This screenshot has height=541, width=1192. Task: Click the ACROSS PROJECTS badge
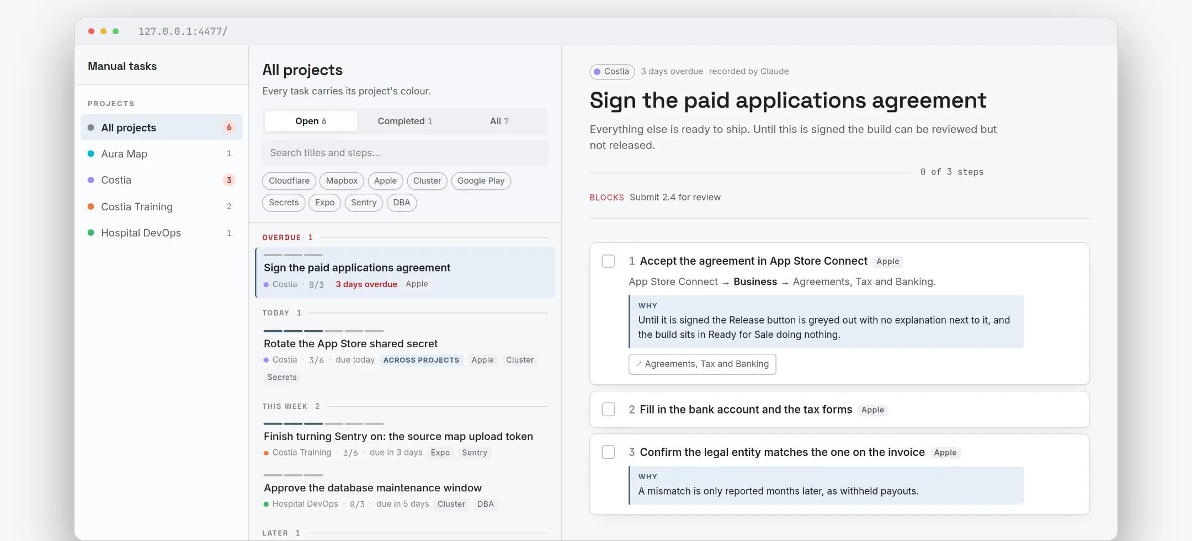[x=421, y=360]
